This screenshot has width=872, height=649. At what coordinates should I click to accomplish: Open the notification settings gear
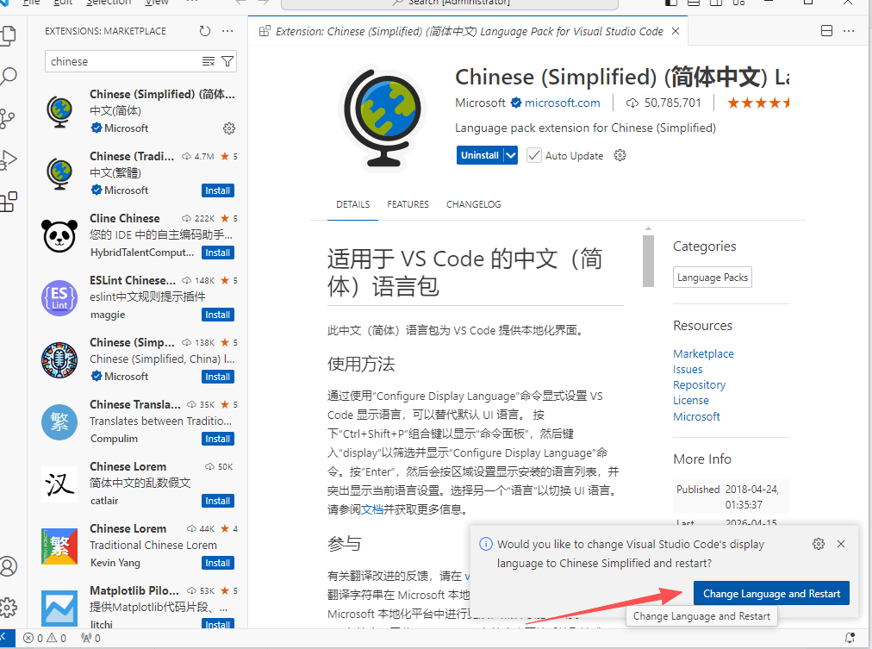(818, 544)
